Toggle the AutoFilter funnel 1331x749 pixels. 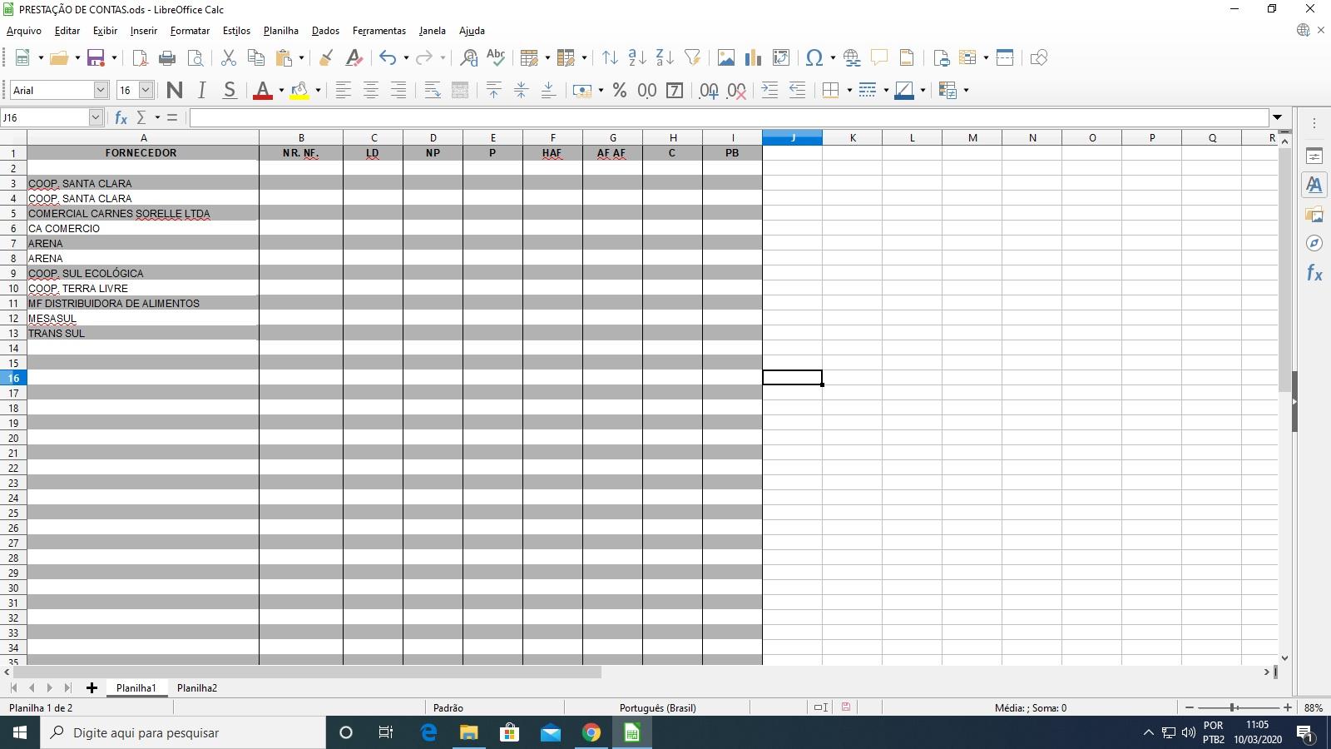(x=692, y=57)
